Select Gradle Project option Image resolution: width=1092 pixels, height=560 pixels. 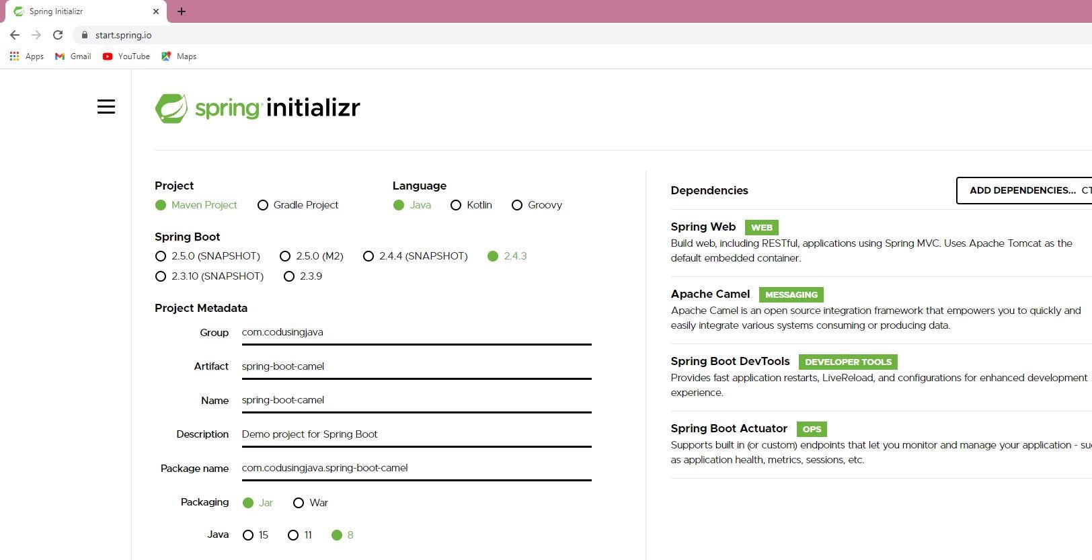click(298, 205)
